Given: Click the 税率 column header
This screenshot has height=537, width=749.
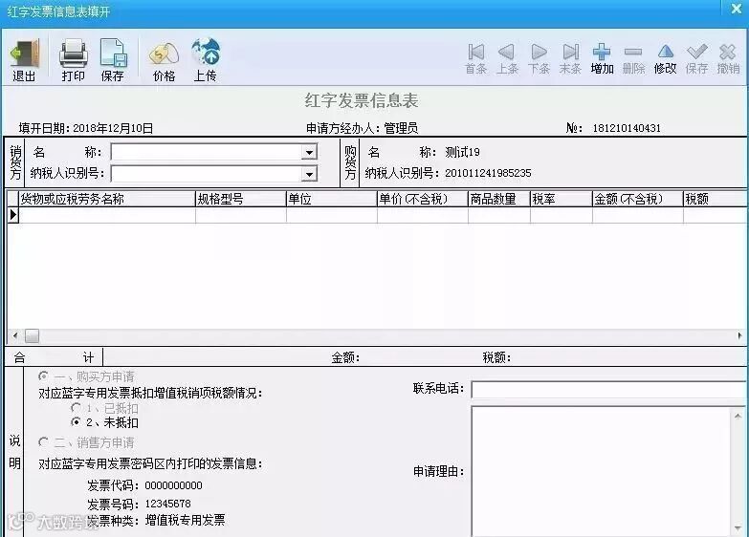Looking at the screenshot, I should click(562, 199).
